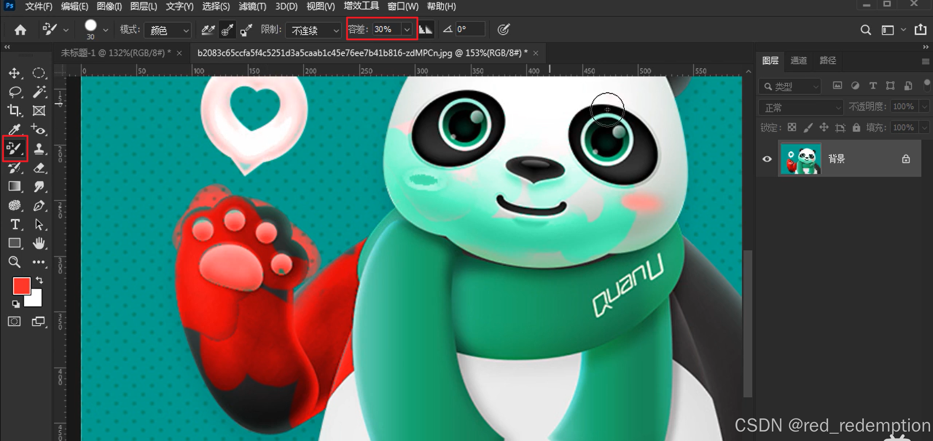Lock all layer attributes
The image size is (933, 441).
click(856, 127)
